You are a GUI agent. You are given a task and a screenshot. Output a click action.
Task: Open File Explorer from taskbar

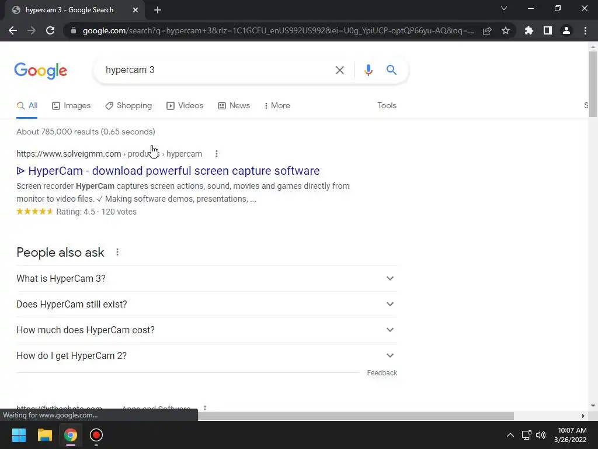44,435
